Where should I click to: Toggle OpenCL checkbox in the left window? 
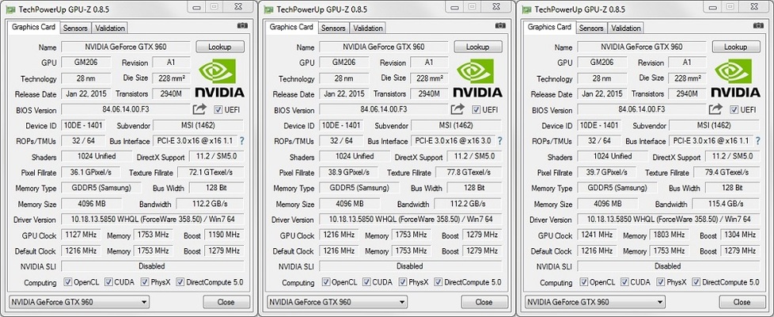tap(68, 282)
